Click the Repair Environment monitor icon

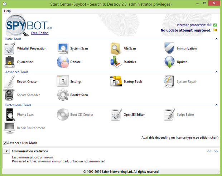click(10, 128)
